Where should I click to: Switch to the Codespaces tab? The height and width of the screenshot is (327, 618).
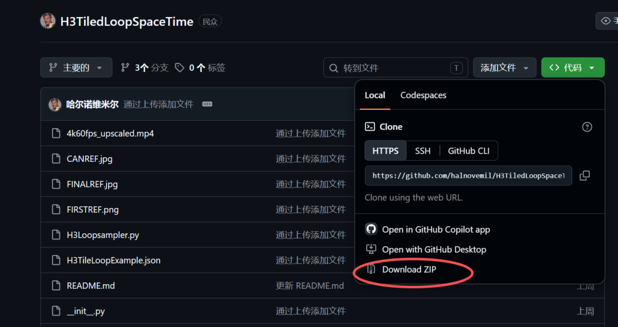point(423,95)
